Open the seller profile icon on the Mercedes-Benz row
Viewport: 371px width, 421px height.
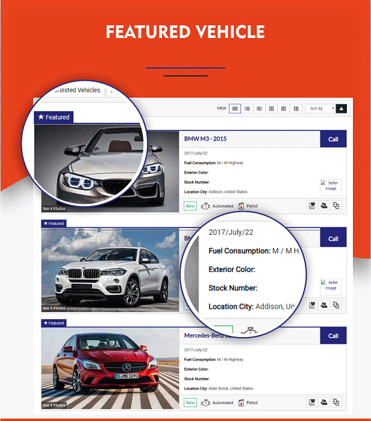[324, 402]
